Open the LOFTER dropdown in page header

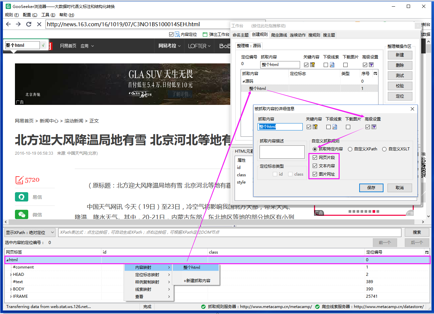point(199,46)
